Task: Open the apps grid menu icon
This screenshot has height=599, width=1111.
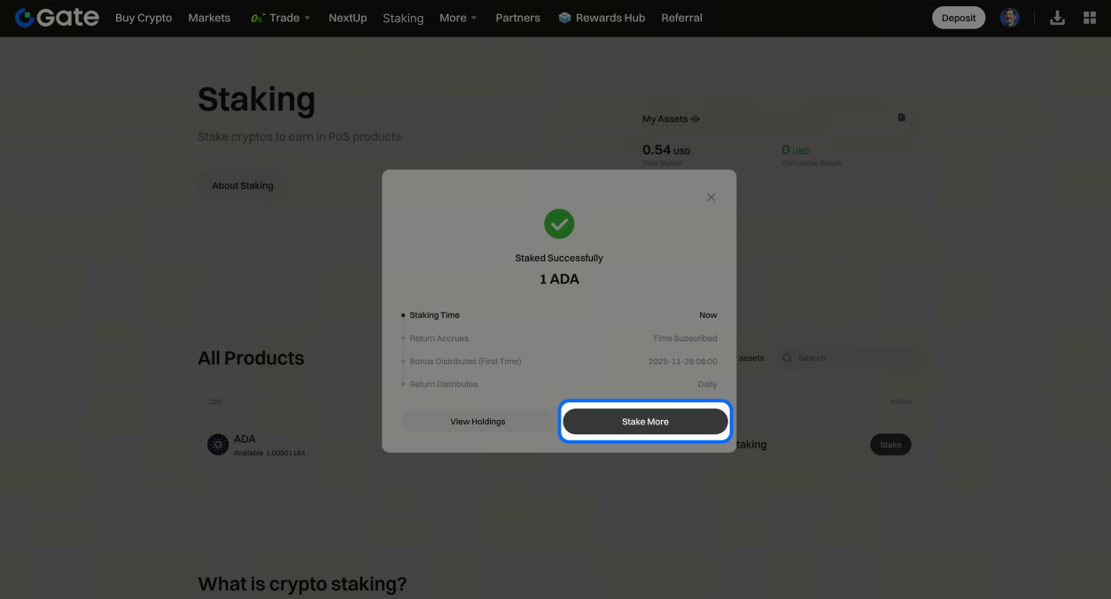Action: pyautogui.click(x=1090, y=18)
